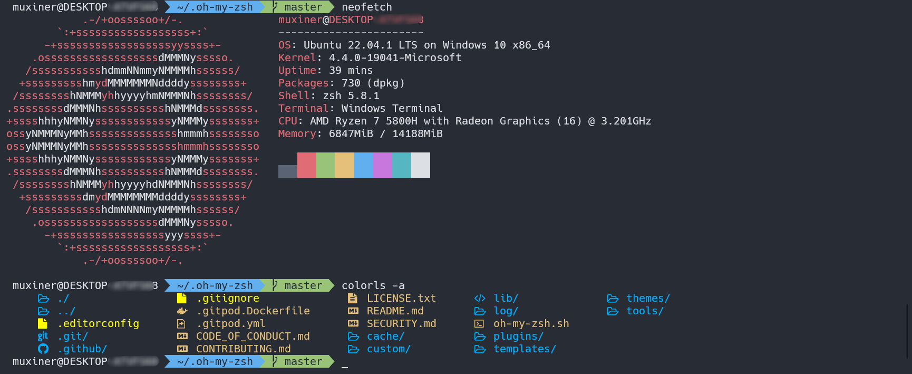Click the cyan color block
912x374 pixels.
click(402, 165)
